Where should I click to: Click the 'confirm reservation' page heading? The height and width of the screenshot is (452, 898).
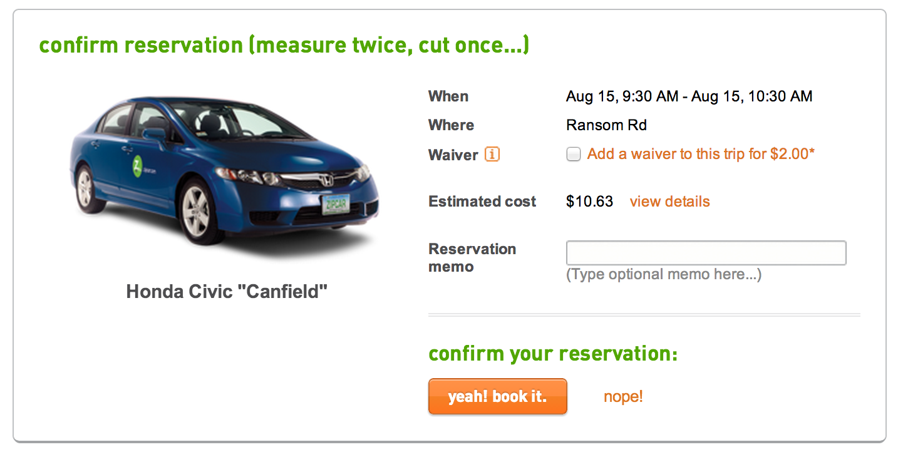coord(284,45)
